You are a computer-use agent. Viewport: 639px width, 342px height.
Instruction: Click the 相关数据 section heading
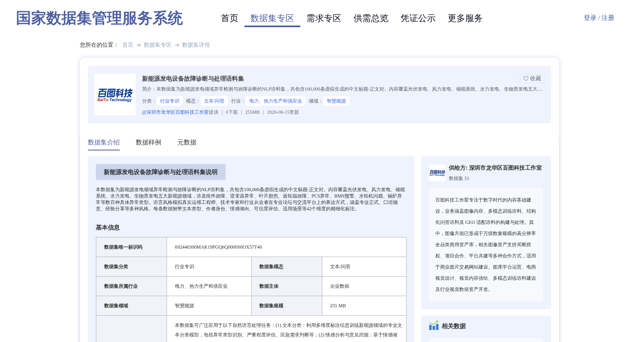(454, 326)
